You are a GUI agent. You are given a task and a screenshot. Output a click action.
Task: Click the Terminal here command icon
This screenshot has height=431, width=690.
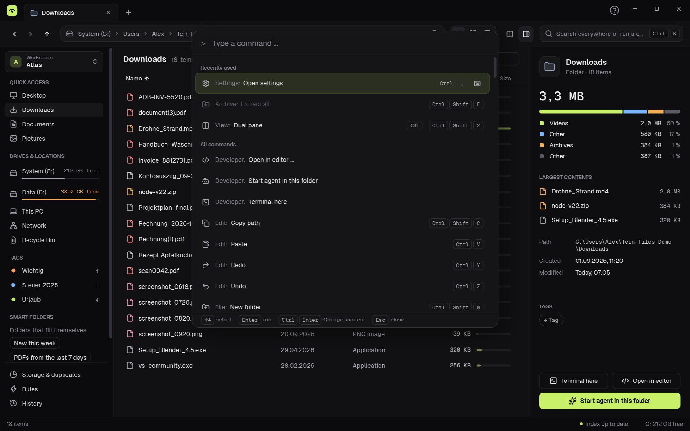pos(206,202)
